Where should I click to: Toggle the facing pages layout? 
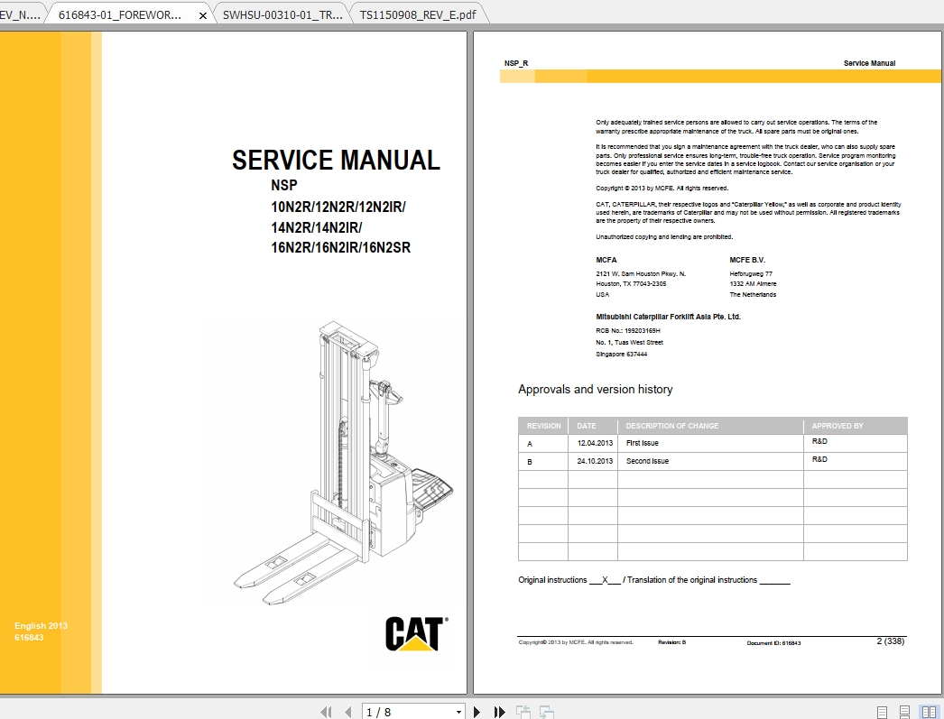click(930, 712)
